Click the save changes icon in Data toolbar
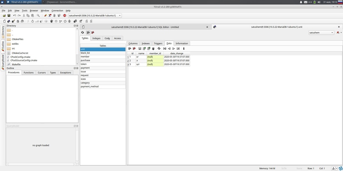The width and height of the screenshot is (343, 171). pos(140,49)
